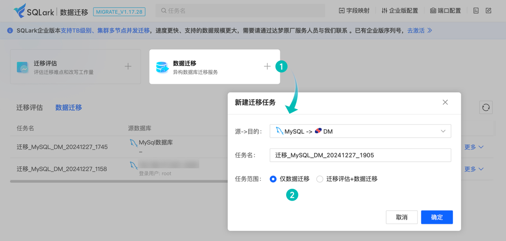This screenshot has height=241, width=506.
Task: Open the 企业版配置 enterprise configuration
Action: [399, 11]
